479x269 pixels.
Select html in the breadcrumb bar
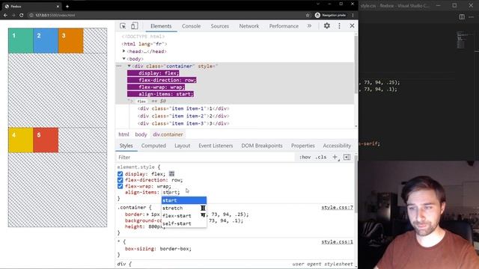pyautogui.click(x=123, y=134)
